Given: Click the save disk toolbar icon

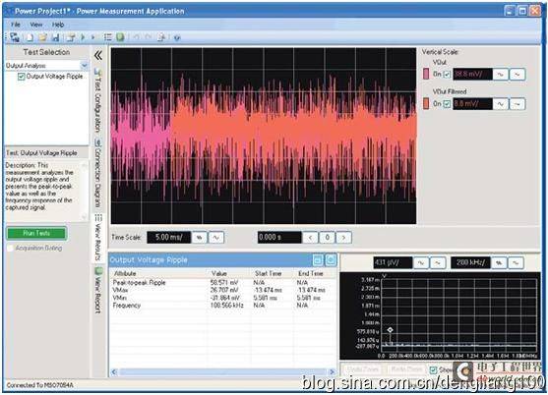Looking at the screenshot, I should click(x=55, y=37).
